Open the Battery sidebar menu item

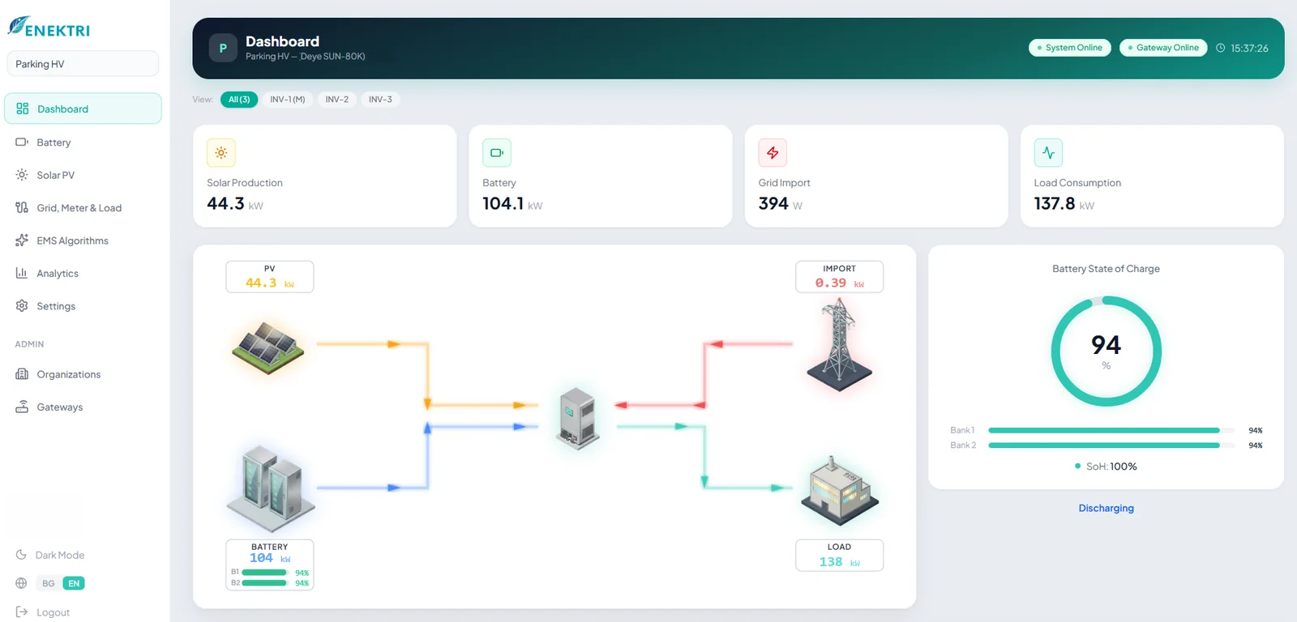pyautogui.click(x=83, y=143)
